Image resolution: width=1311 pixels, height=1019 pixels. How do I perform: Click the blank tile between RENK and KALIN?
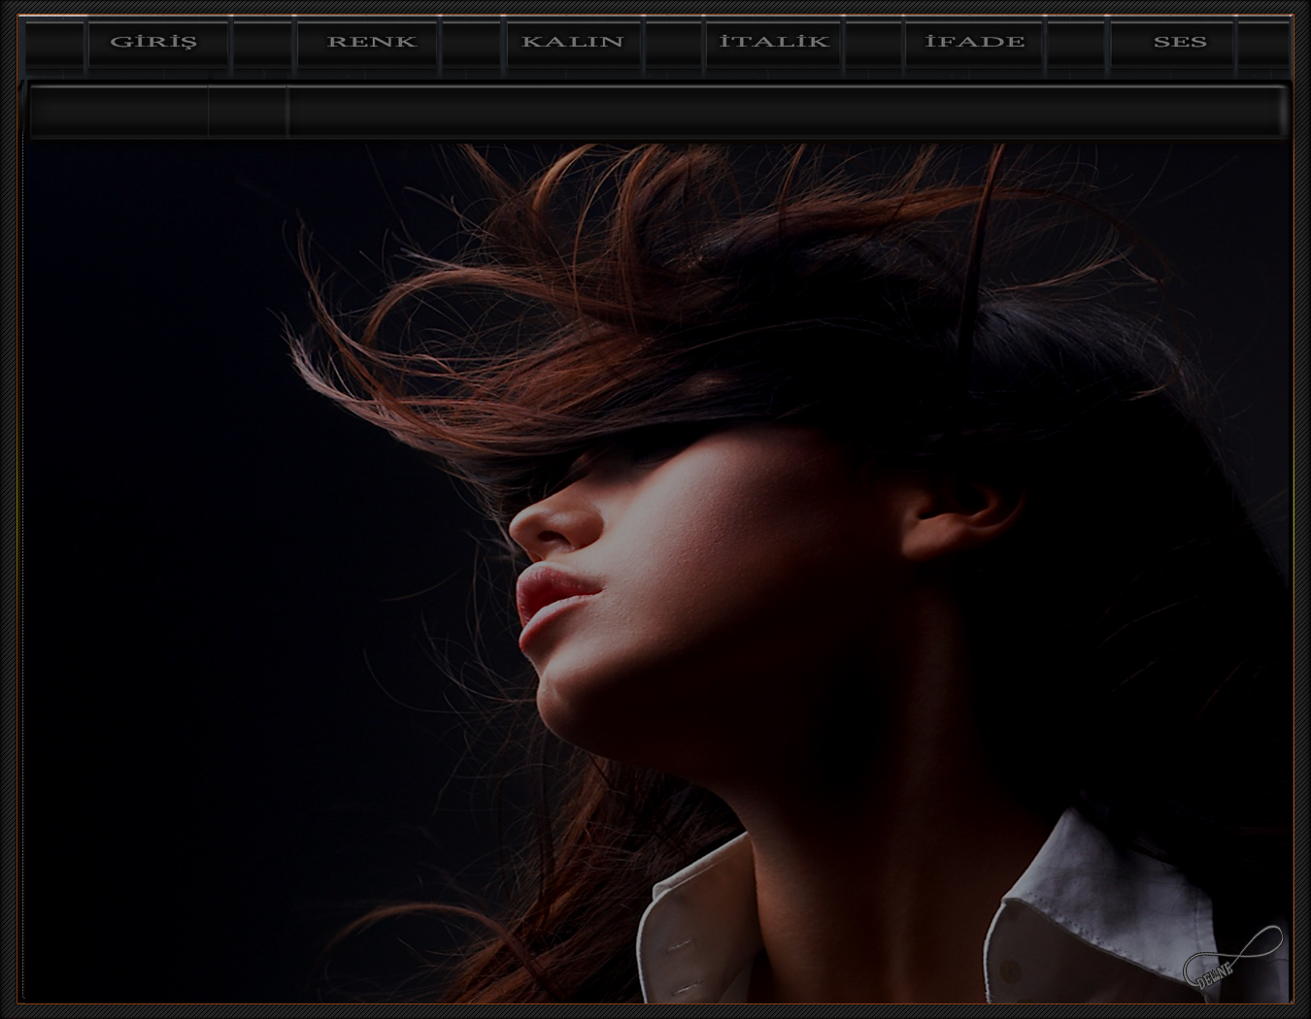pos(472,43)
